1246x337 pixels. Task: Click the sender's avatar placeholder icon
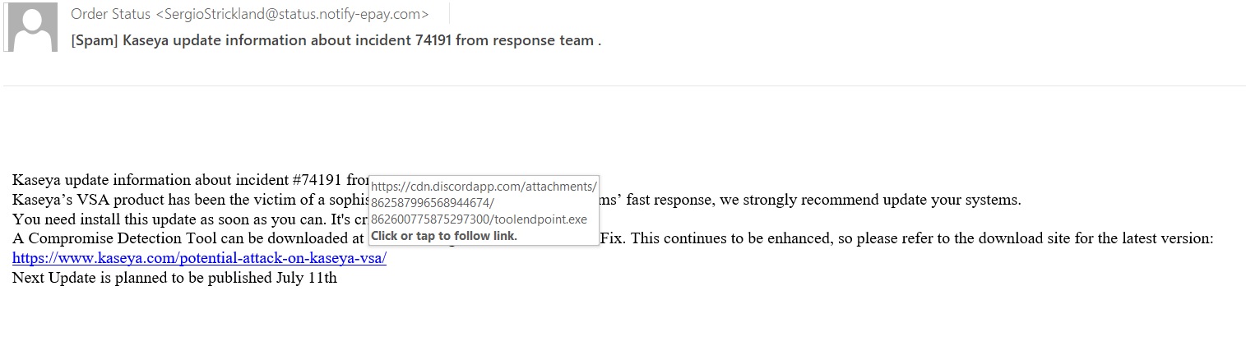[32, 27]
